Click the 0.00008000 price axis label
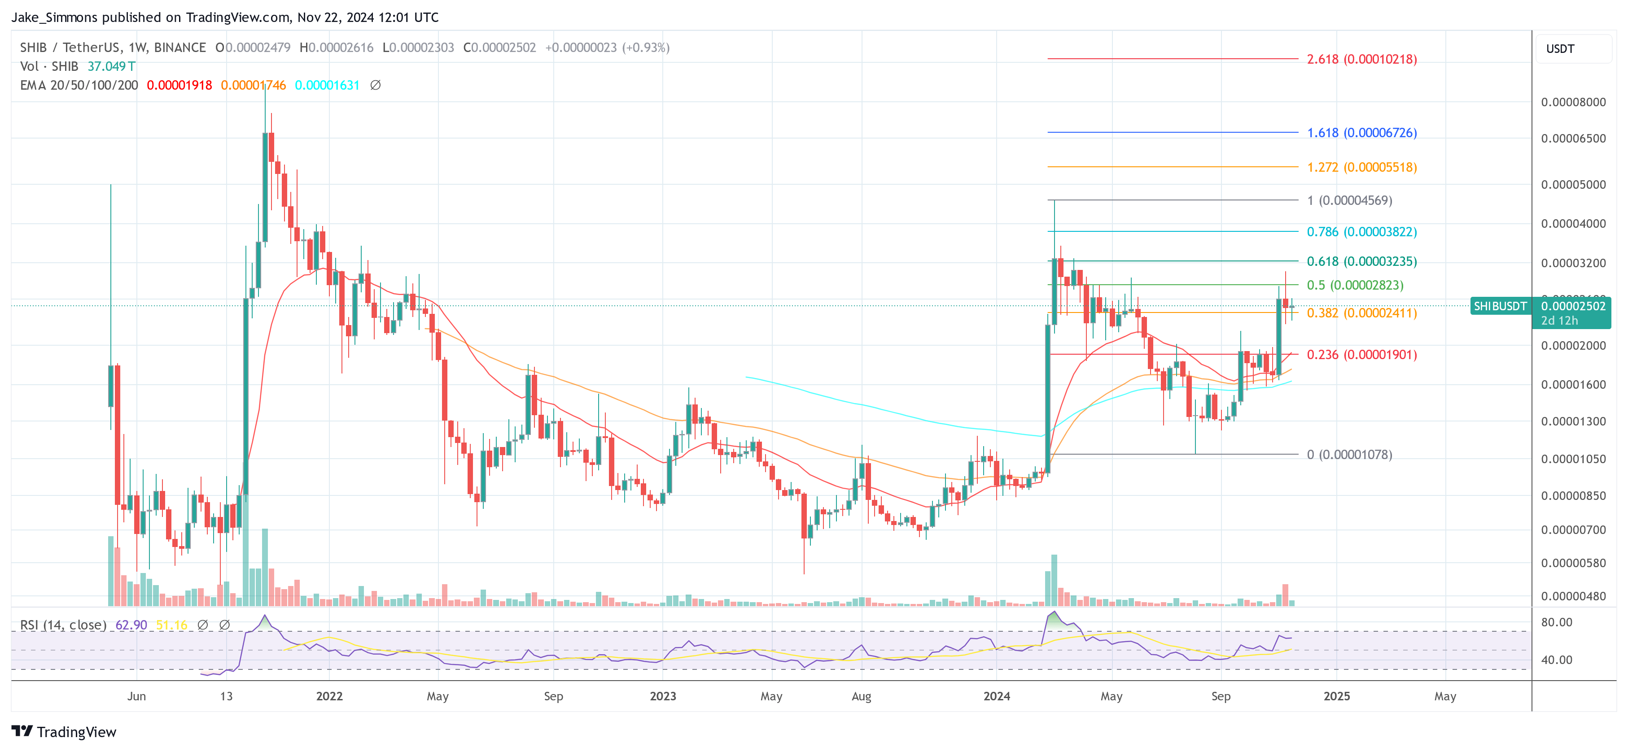This screenshot has height=751, width=1628. coord(1573,102)
